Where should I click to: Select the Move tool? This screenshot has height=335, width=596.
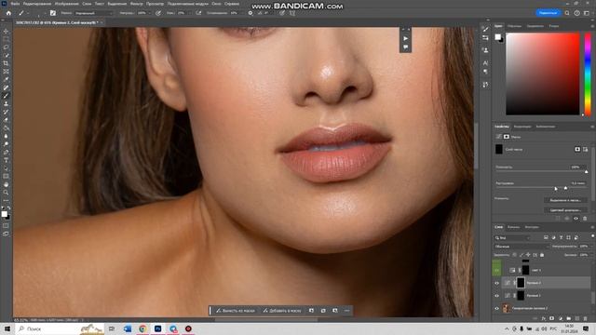pyautogui.click(x=6, y=31)
